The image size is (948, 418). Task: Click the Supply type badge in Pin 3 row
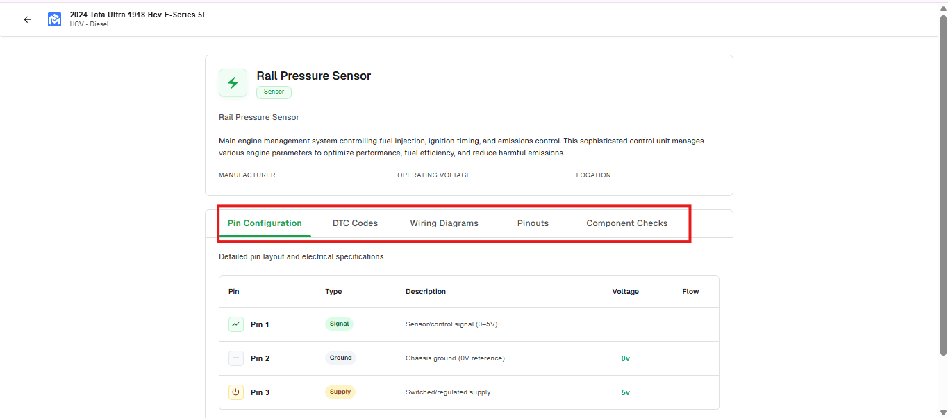(x=340, y=391)
